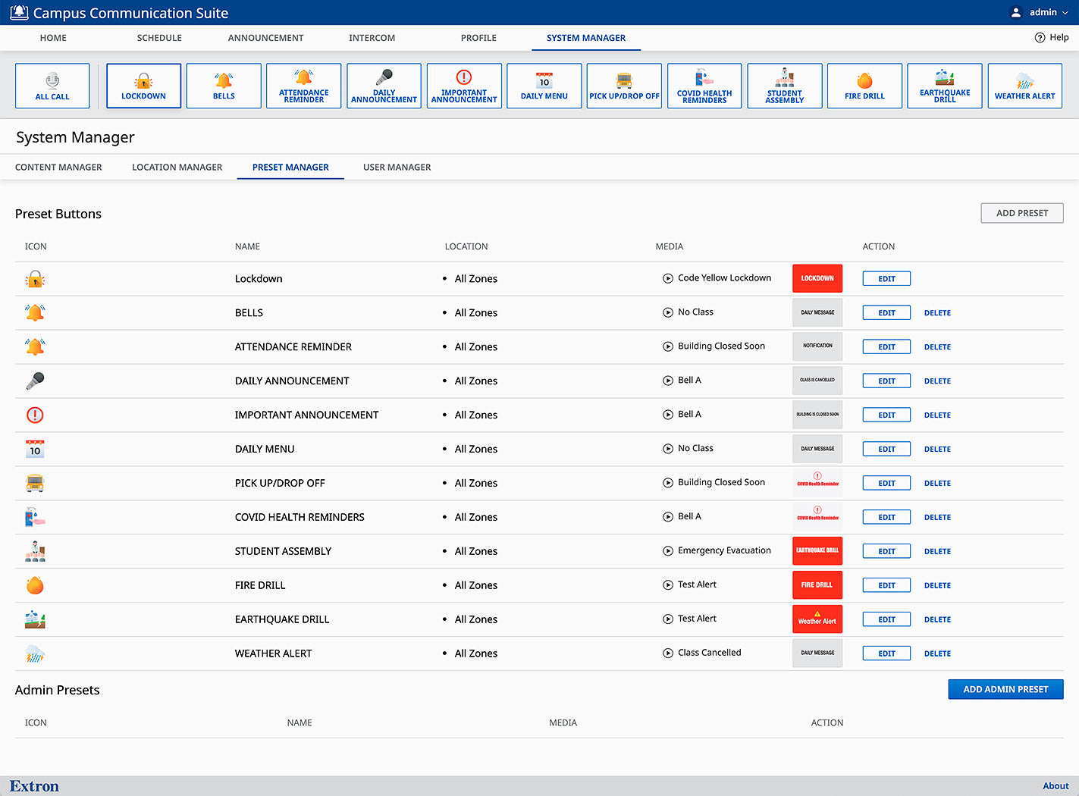Image resolution: width=1079 pixels, height=796 pixels.
Task: Click the PICK UP/DROP OFF name text
Action: pos(280,483)
